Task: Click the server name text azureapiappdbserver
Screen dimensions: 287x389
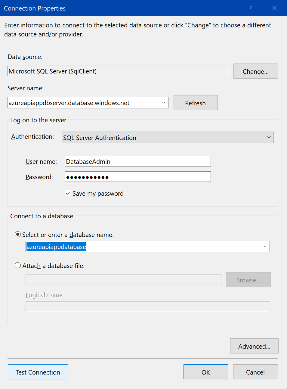Action: 69,103
